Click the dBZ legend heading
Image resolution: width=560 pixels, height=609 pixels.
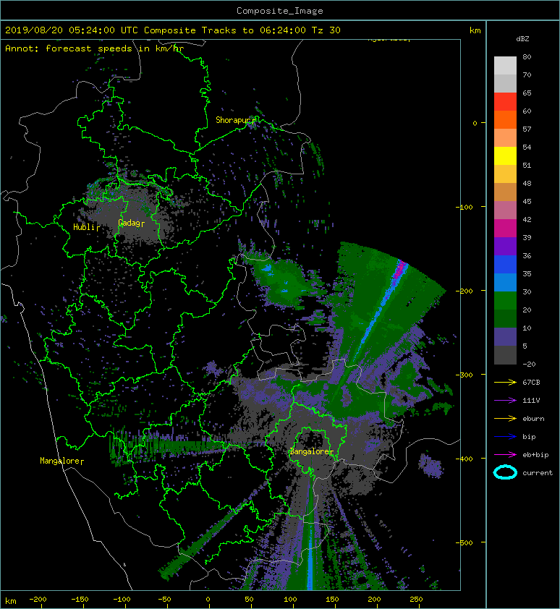tap(522, 39)
